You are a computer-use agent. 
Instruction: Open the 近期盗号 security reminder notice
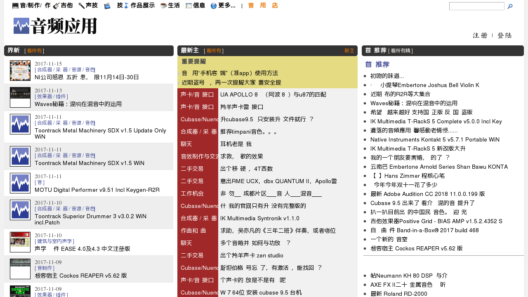231,82
